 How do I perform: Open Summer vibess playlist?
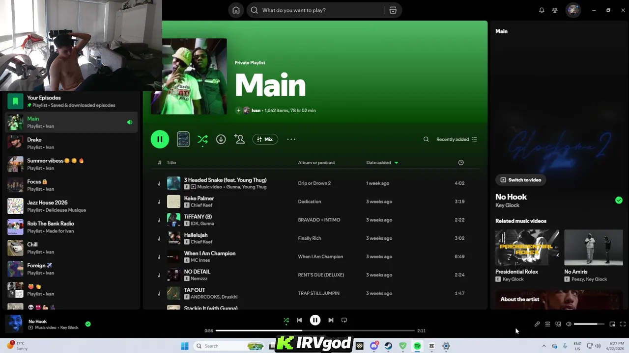pyautogui.click(x=71, y=164)
